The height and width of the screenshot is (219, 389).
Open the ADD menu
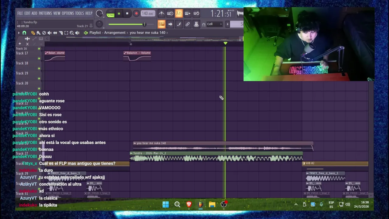pyautogui.click(x=34, y=13)
